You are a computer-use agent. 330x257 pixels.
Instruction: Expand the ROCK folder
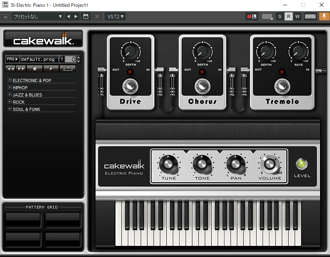click(x=10, y=102)
